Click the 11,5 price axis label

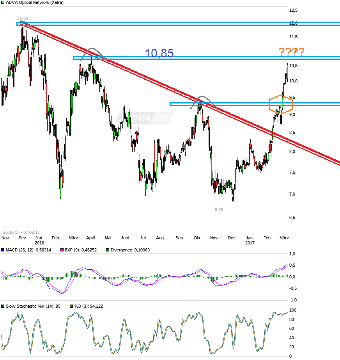point(293,37)
